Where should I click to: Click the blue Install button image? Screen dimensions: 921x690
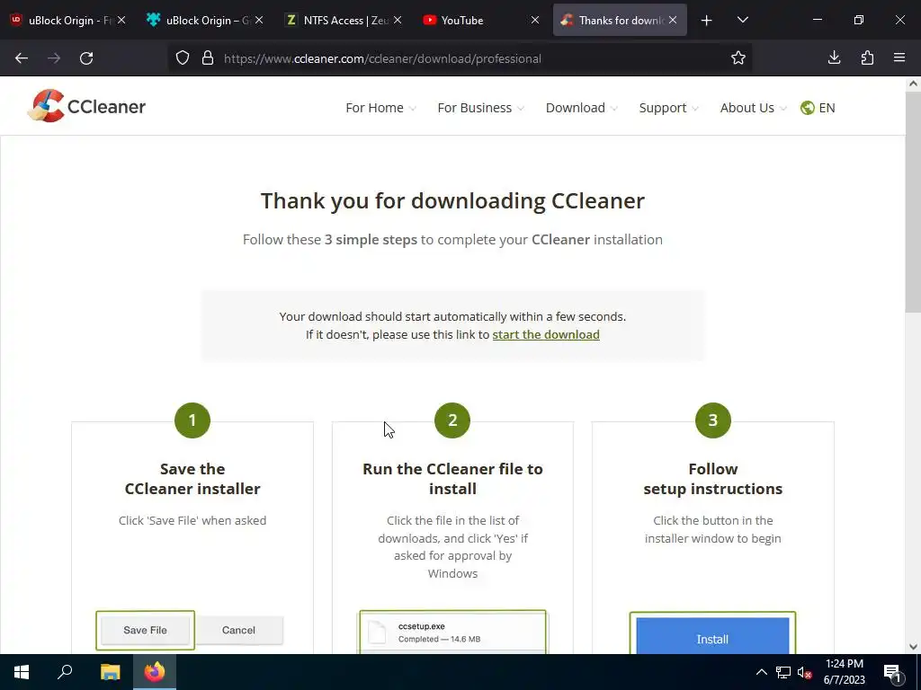[712, 635]
